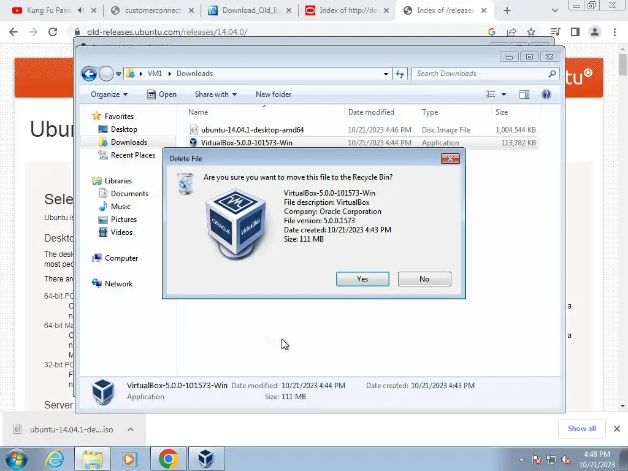Open Chrome profile icon
Viewport: 628px width, 471px height.
point(595,32)
